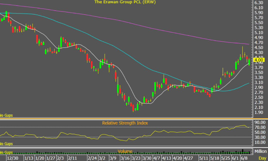Select the 4/20 date label
This screenshot has width=268, height=161.
pos(177,158)
